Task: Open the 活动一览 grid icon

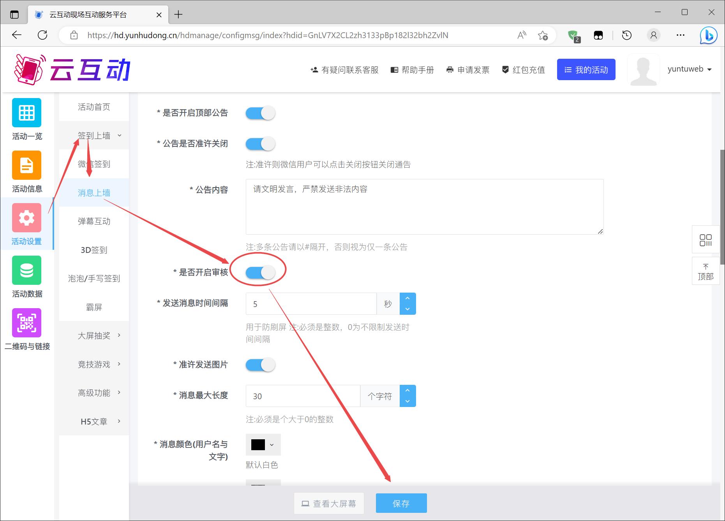Action: tap(26, 113)
